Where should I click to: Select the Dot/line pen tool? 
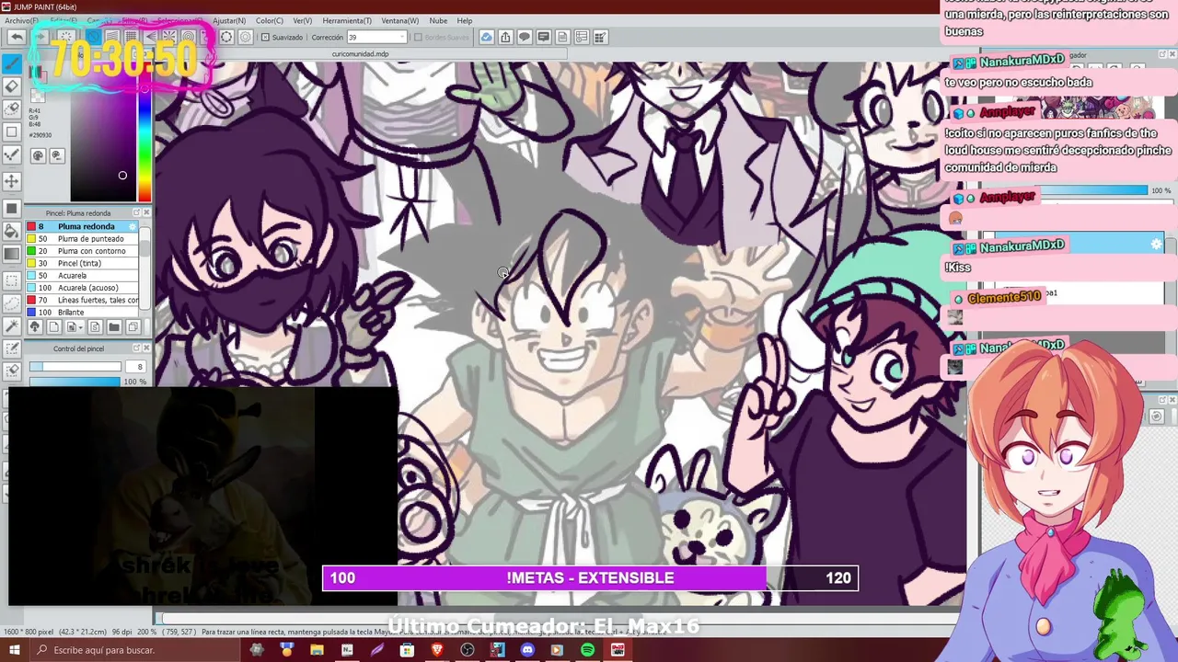point(12,154)
